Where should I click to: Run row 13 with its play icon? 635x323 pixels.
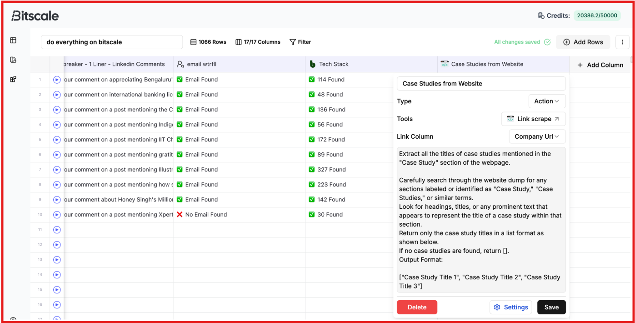[x=57, y=260]
